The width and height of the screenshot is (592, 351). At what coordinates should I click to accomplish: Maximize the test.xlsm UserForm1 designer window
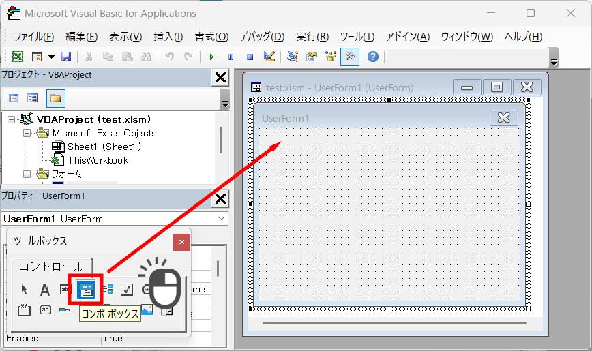(x=497, y=87)
